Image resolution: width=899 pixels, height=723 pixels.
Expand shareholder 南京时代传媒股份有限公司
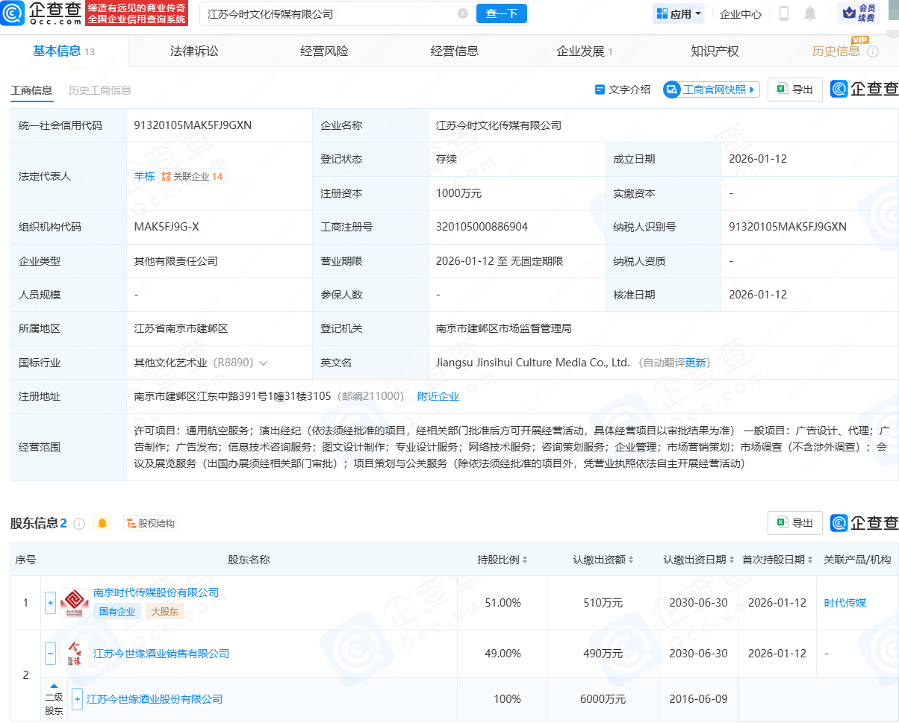point(49,602)
